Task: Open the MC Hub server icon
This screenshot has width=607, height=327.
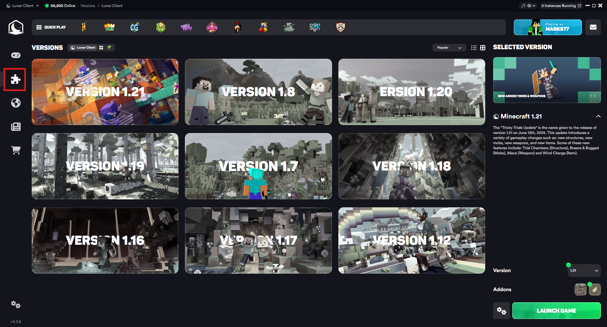Action: pos(289,27)
